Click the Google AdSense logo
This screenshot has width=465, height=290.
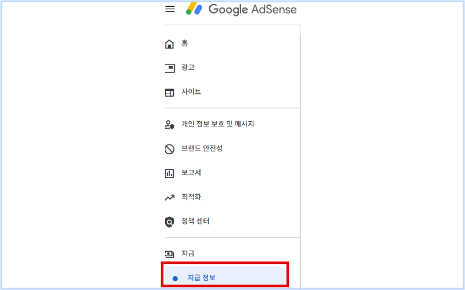pyautogui.click(x=194, y=8)
